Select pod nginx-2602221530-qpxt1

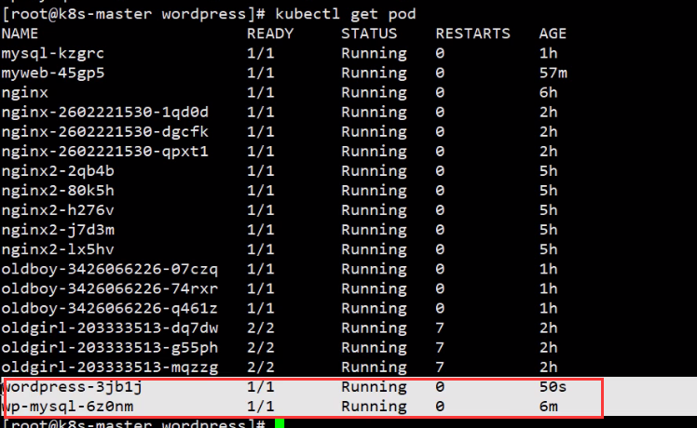click(x=105, y=152)
